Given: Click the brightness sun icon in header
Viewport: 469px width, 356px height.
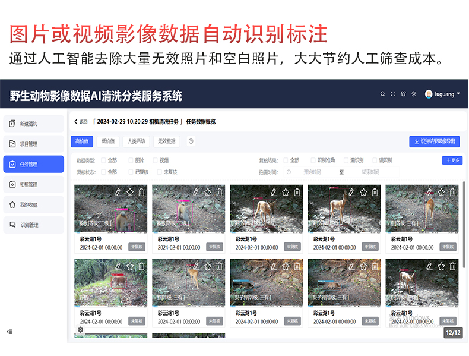Looking at the screenshot, I should pyautogui.click(x=414, y=94).
